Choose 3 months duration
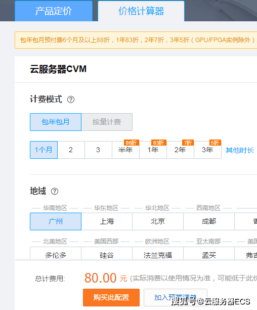Viewport: 257px width, 310px height. tap(98, 150)
